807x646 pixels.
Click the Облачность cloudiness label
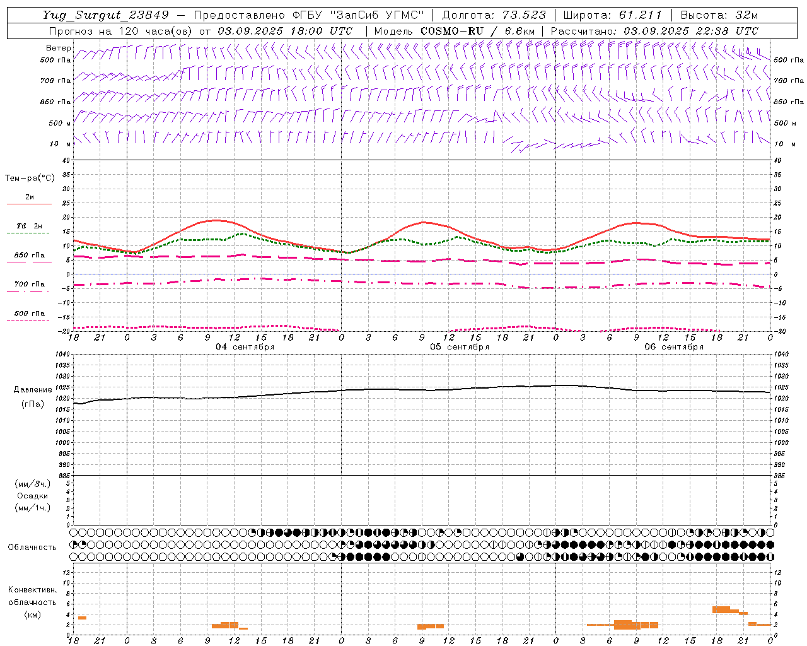click(x=32, y=548)
